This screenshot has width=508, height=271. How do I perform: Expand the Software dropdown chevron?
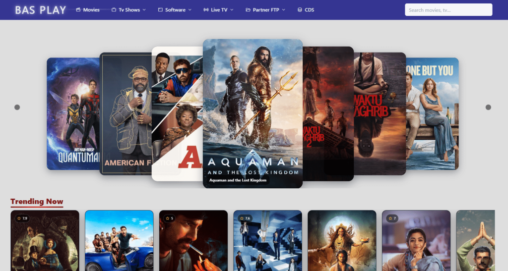point(190,10)
